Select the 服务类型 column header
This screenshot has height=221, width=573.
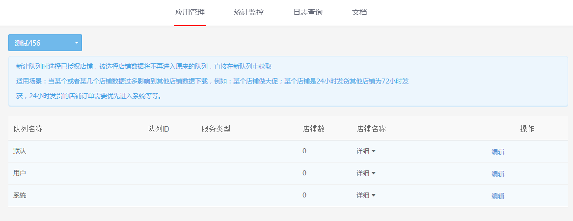pos(216,129)
